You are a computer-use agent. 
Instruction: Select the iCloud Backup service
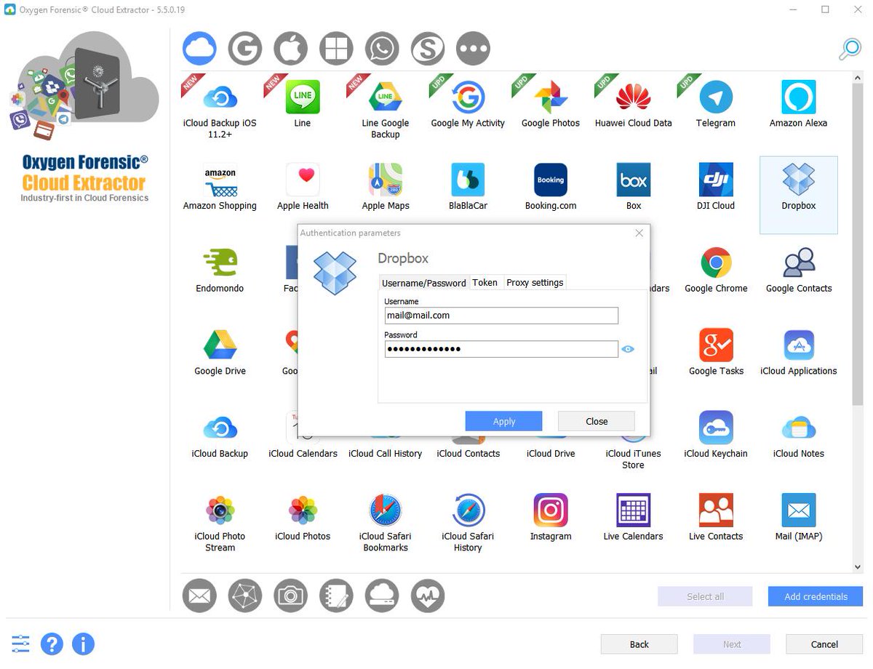pyautogui.click(x=220, y=435)
